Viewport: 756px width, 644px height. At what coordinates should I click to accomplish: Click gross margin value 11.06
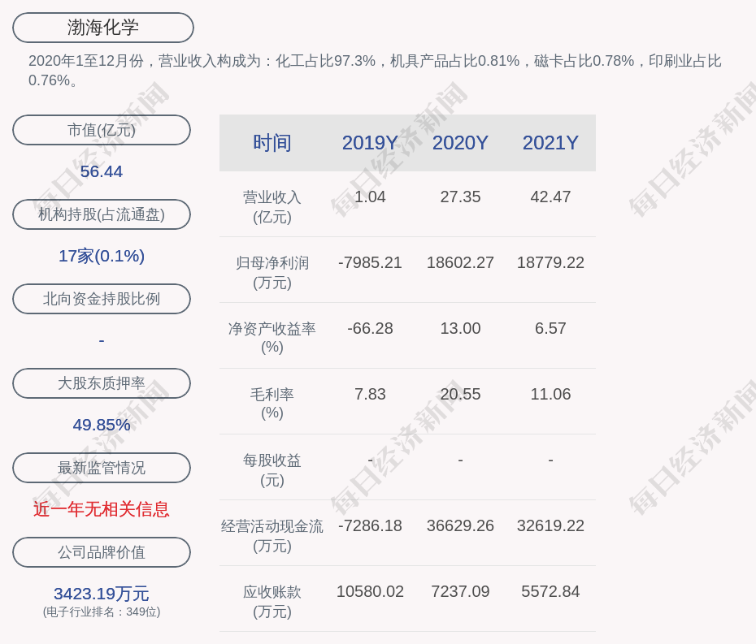click(550, 394)
